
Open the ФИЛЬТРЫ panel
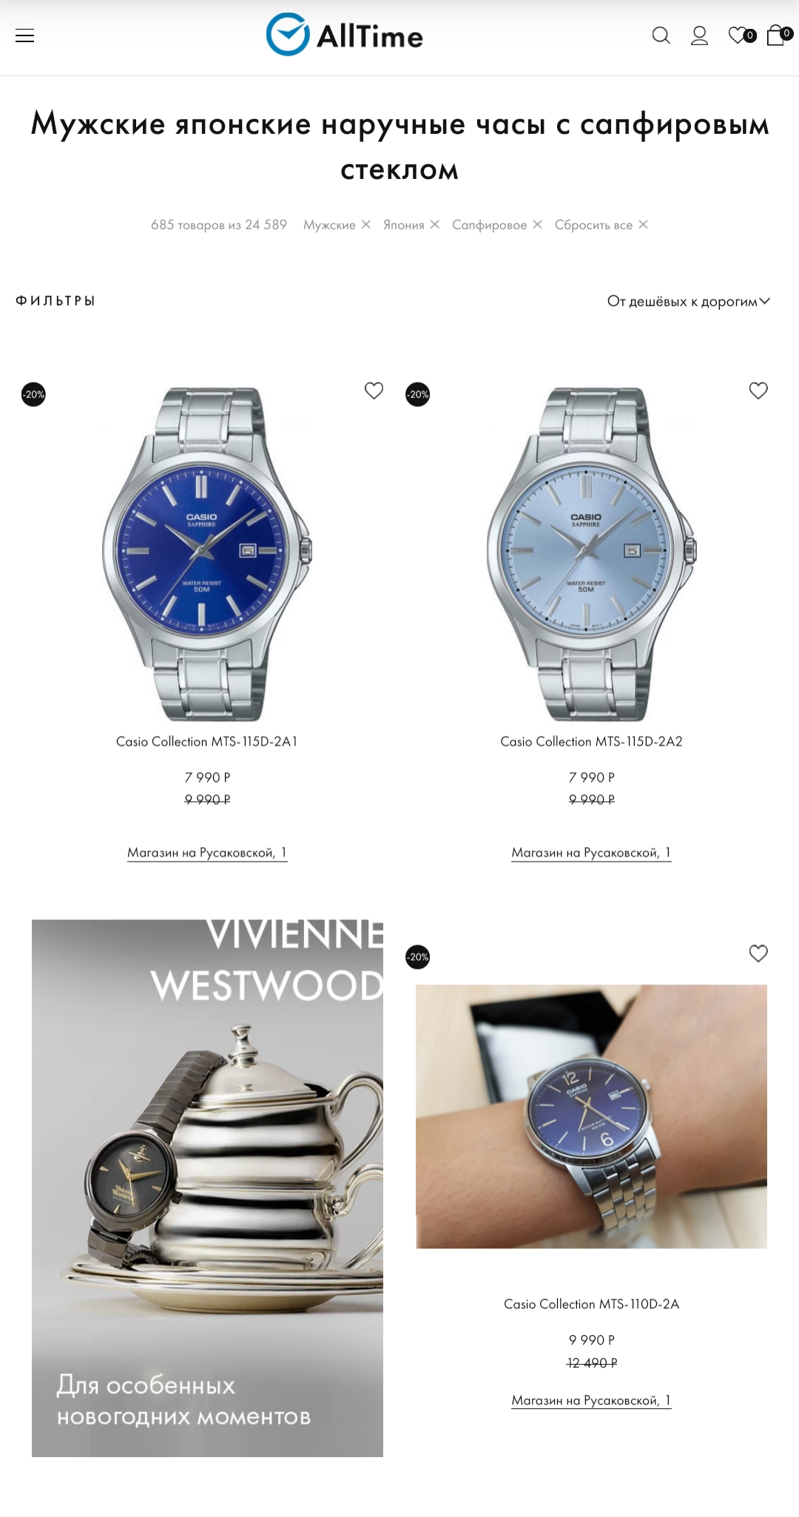55,301
